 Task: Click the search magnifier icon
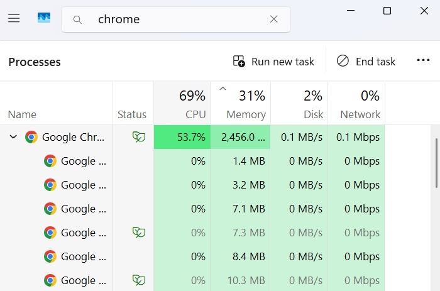click(77, 19)
